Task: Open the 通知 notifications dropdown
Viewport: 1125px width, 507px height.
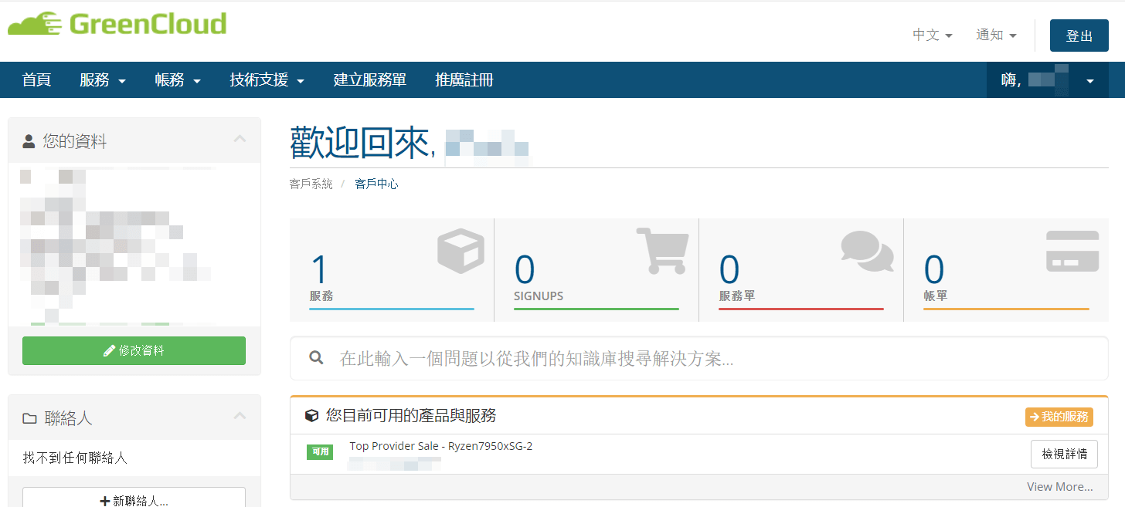Action: pos(996,35)
